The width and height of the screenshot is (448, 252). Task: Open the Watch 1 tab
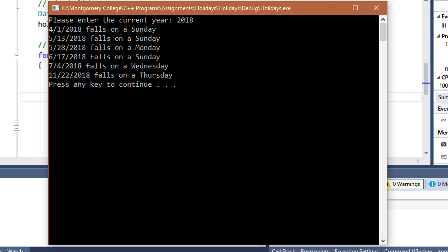pos(17,250)
